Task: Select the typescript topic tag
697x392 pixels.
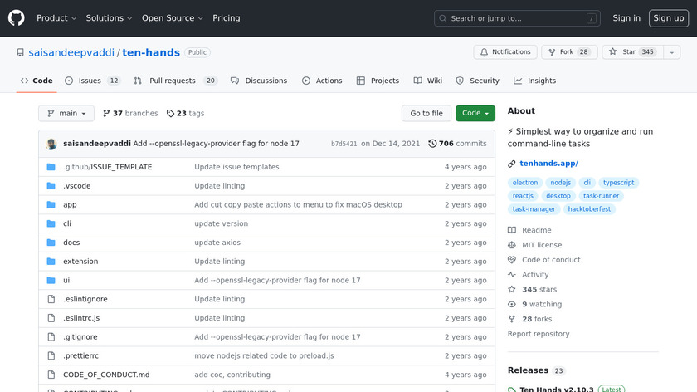Action: pyautogui.click(x=619, y=183)
